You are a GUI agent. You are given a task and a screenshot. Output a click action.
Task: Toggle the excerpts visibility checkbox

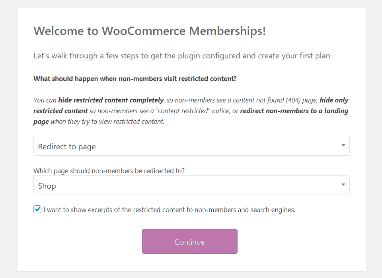coord(37,209)
